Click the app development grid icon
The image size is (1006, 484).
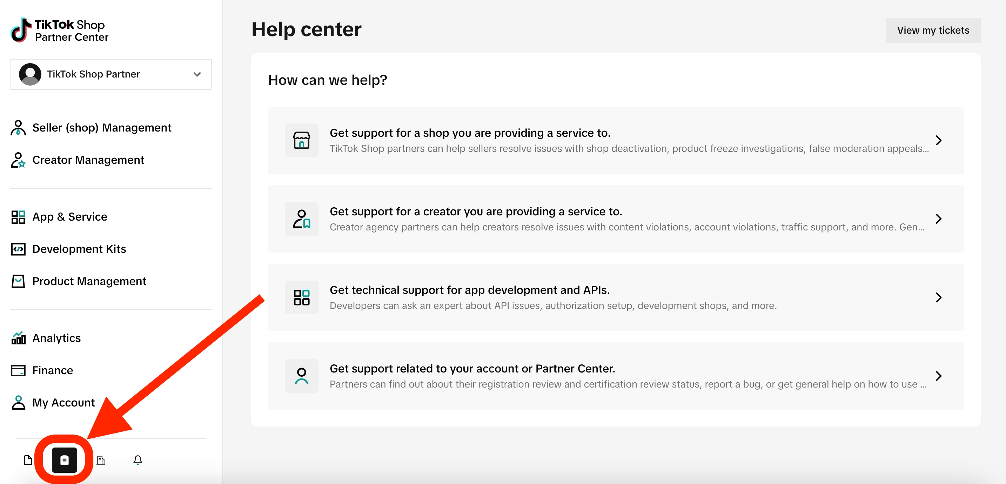(x=301, y=297)
